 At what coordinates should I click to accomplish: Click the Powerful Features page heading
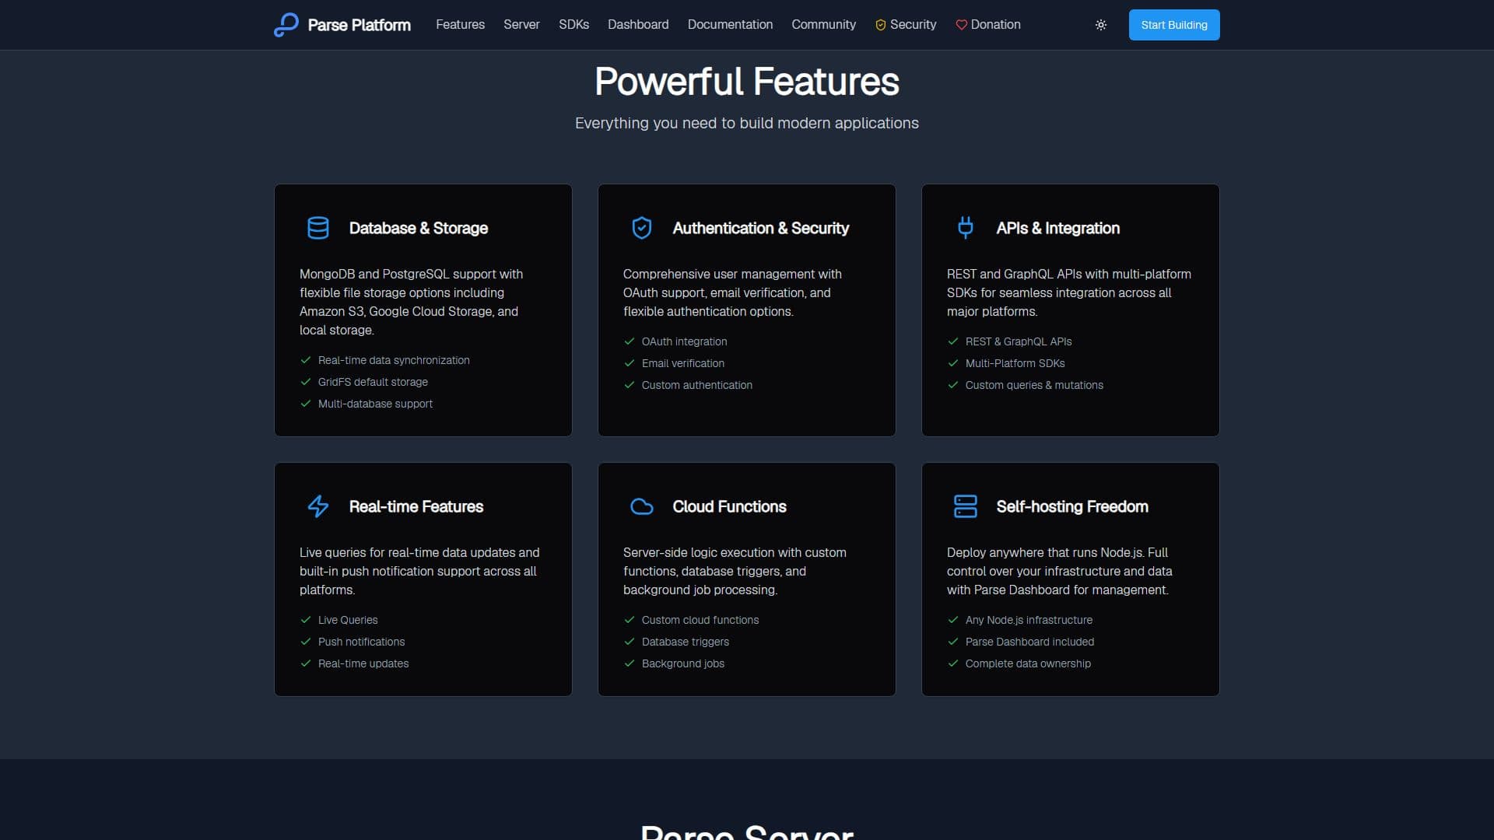[747, 82]
